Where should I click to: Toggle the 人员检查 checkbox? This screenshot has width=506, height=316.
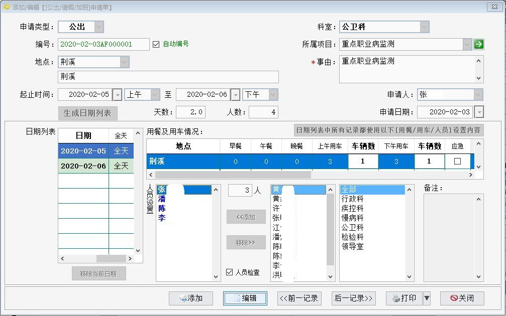tap(230, 272)
